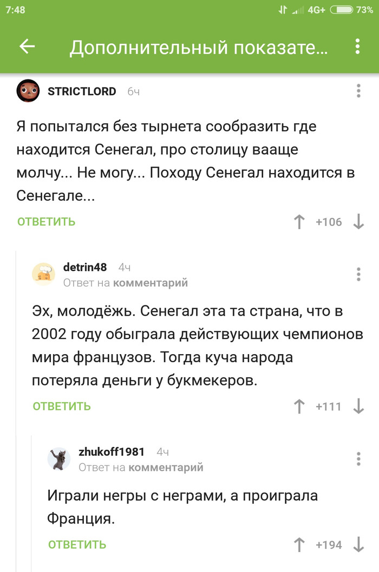Open options menu for detrin48's comment
The height and width of the screenshot is (572, 379).
pyautogui.click(x=358, y=274)
